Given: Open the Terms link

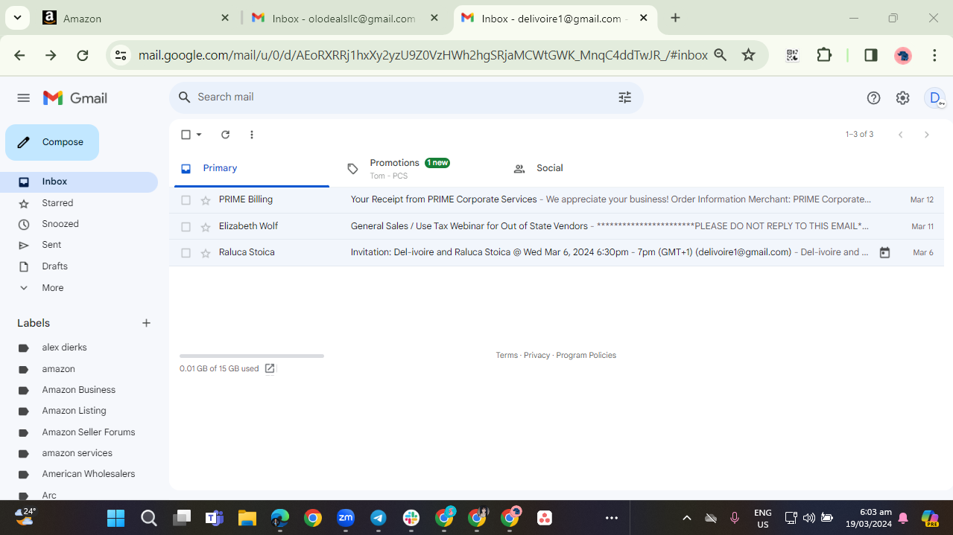Looking at the screenshot, I should coord(507,356).
